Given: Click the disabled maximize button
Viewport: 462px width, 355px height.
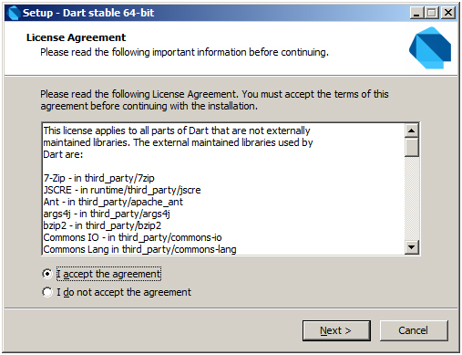Looking at the screenshot, I should coord(432,13).
